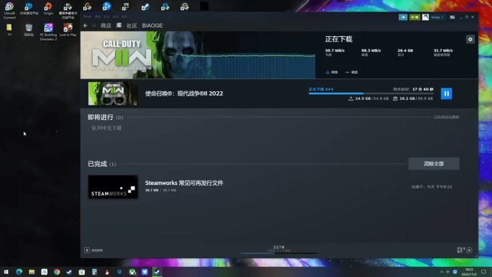Viewport: 492px width, 277px height.
Task: Open the TY folder on desktop
Action: tap(9, 30)
